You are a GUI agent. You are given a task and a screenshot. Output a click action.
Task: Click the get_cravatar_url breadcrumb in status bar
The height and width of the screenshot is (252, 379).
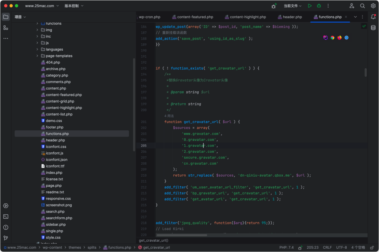click(x=154, y=248)
